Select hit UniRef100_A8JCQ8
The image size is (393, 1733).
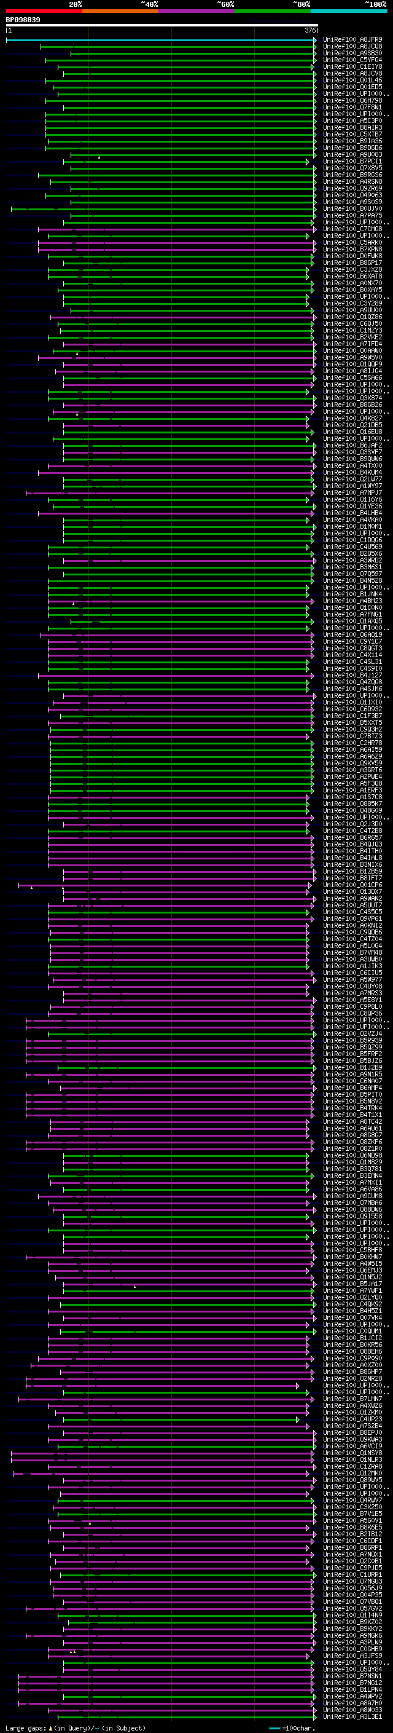(352, 47)
